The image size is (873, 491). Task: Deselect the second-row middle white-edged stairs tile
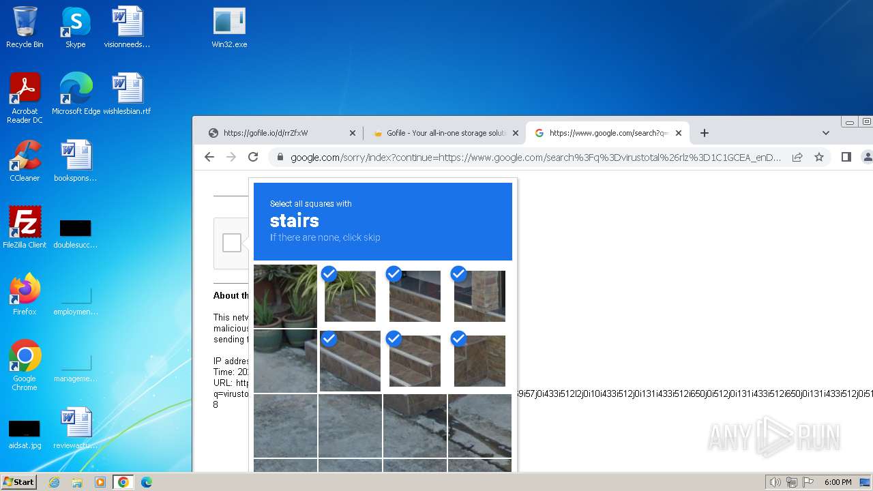pos(415,361)
